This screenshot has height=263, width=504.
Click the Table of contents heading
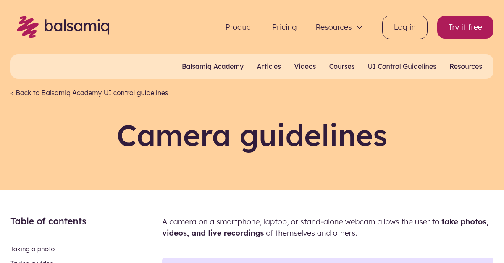pyautogui.click(x=48, y=221)
